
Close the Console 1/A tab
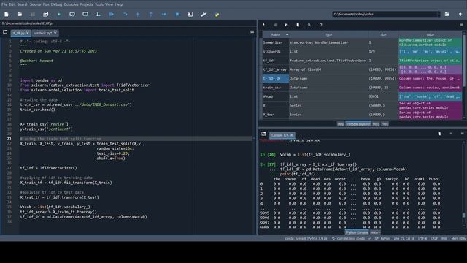click(x=292, y=135)
